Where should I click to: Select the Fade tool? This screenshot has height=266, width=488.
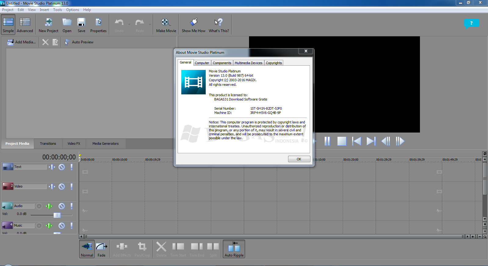coord(102,249)
